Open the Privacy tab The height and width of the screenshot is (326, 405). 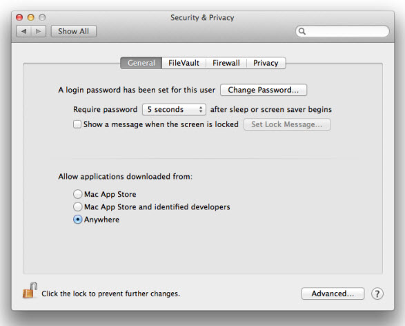click(266, 63)
